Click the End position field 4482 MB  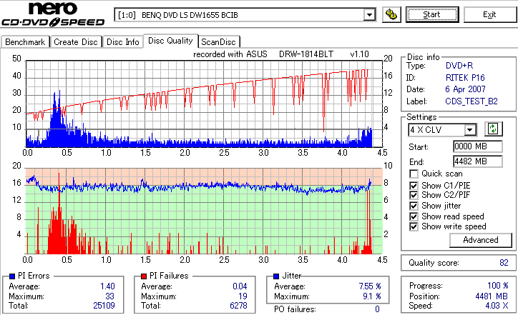[478, 161]
